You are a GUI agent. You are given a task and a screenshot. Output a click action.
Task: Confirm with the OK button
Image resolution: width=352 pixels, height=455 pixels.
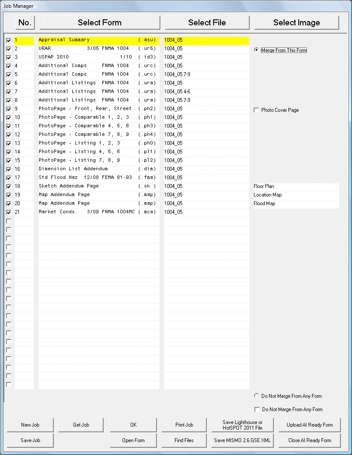coord(133,425)
